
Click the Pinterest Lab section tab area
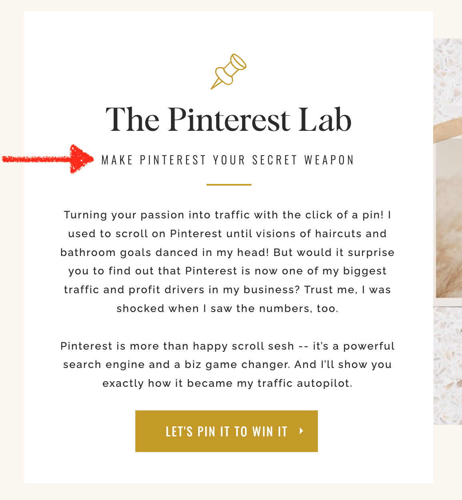coord(229,119)
